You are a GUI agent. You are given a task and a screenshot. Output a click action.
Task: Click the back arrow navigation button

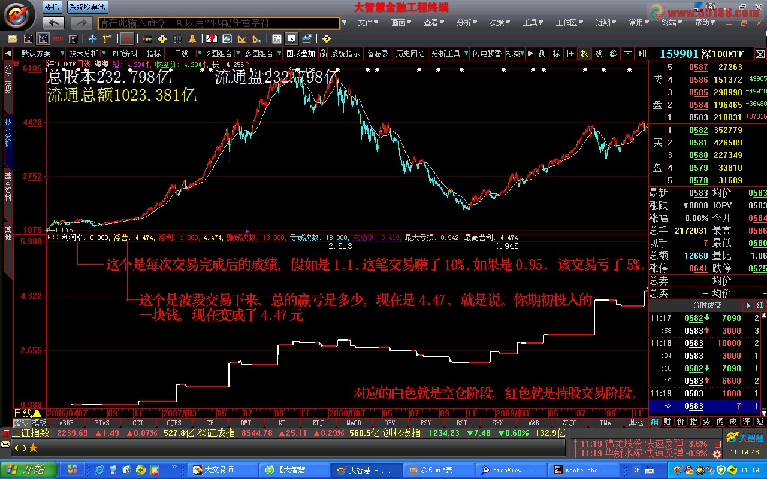pos(53,23)
